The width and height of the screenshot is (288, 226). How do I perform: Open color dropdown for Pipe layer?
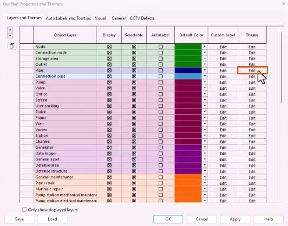tap(204, 70)
